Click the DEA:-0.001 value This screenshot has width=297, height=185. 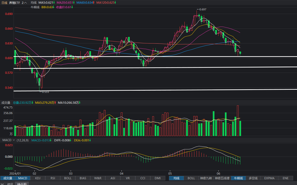[82, 140]
